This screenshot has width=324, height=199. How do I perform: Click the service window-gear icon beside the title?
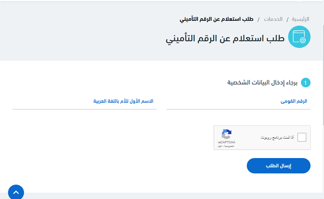pos(299,37)
